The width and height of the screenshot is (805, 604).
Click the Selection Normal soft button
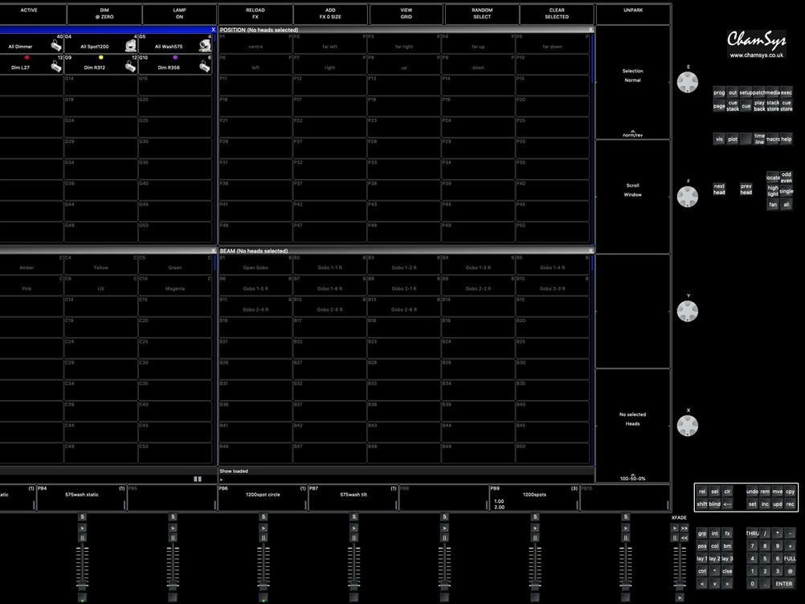[x=632, y=82]
